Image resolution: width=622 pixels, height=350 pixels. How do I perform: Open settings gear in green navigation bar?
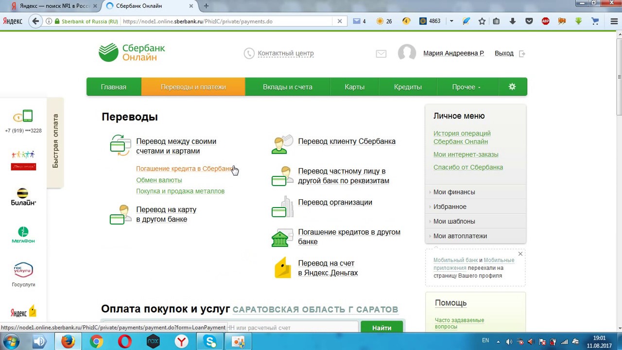(512, 87)
